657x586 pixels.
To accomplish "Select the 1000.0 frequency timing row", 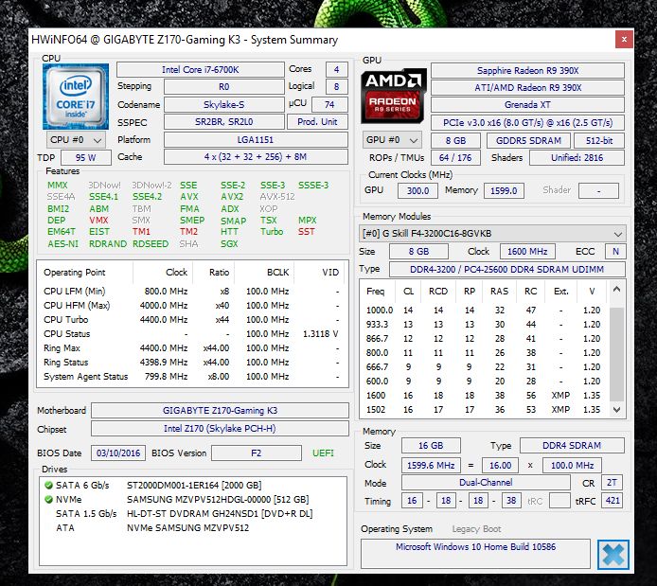I will [484, 311].
